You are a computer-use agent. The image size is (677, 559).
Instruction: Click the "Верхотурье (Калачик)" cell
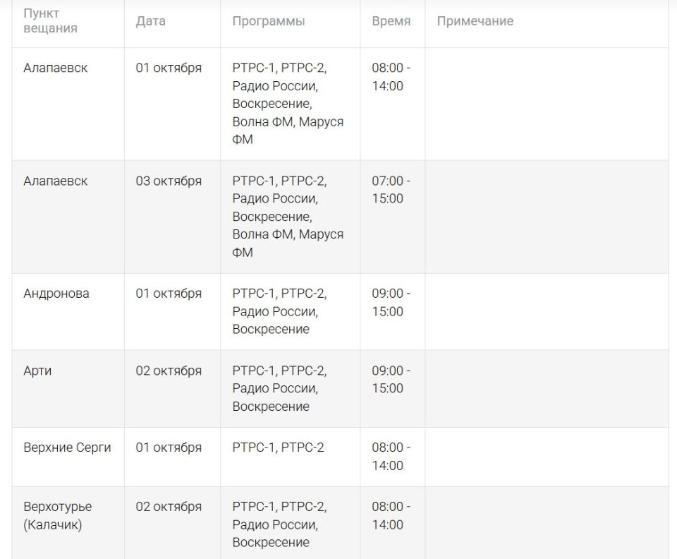click(57, 516)
